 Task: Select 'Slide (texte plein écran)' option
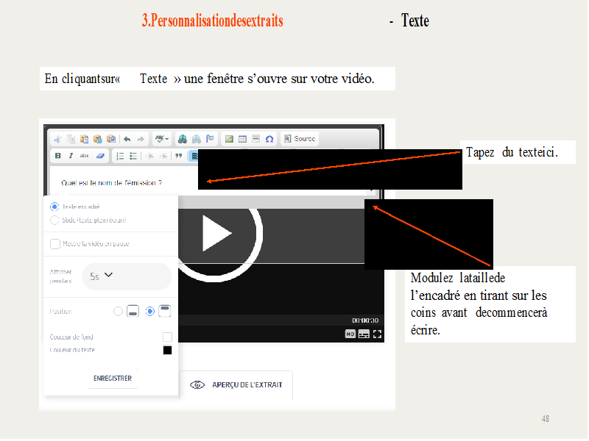(x=54, y=220)
